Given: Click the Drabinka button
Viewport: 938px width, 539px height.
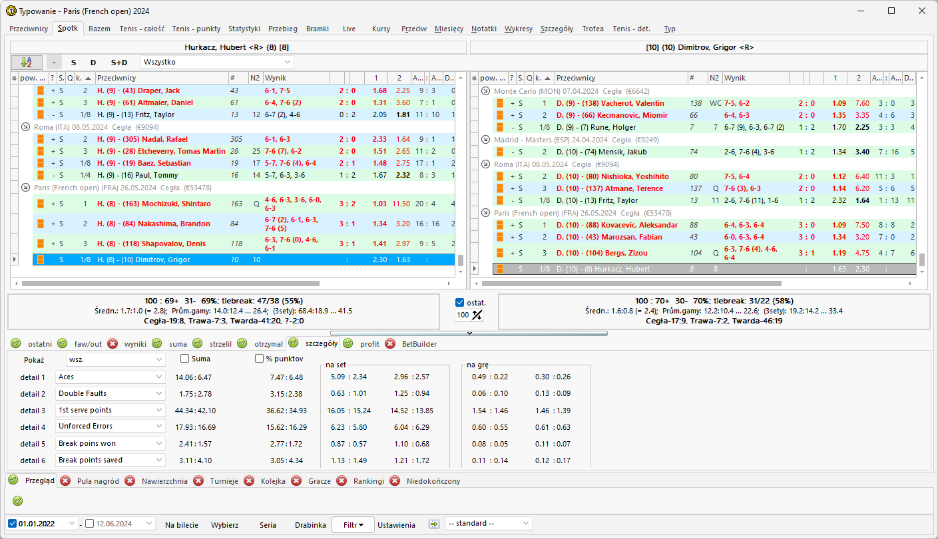Looking at the screenshot, I should (310, 524).
